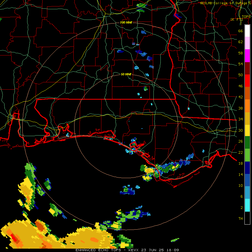Click the 26 legend value
252x252 pixels.
tap(241, 141)
